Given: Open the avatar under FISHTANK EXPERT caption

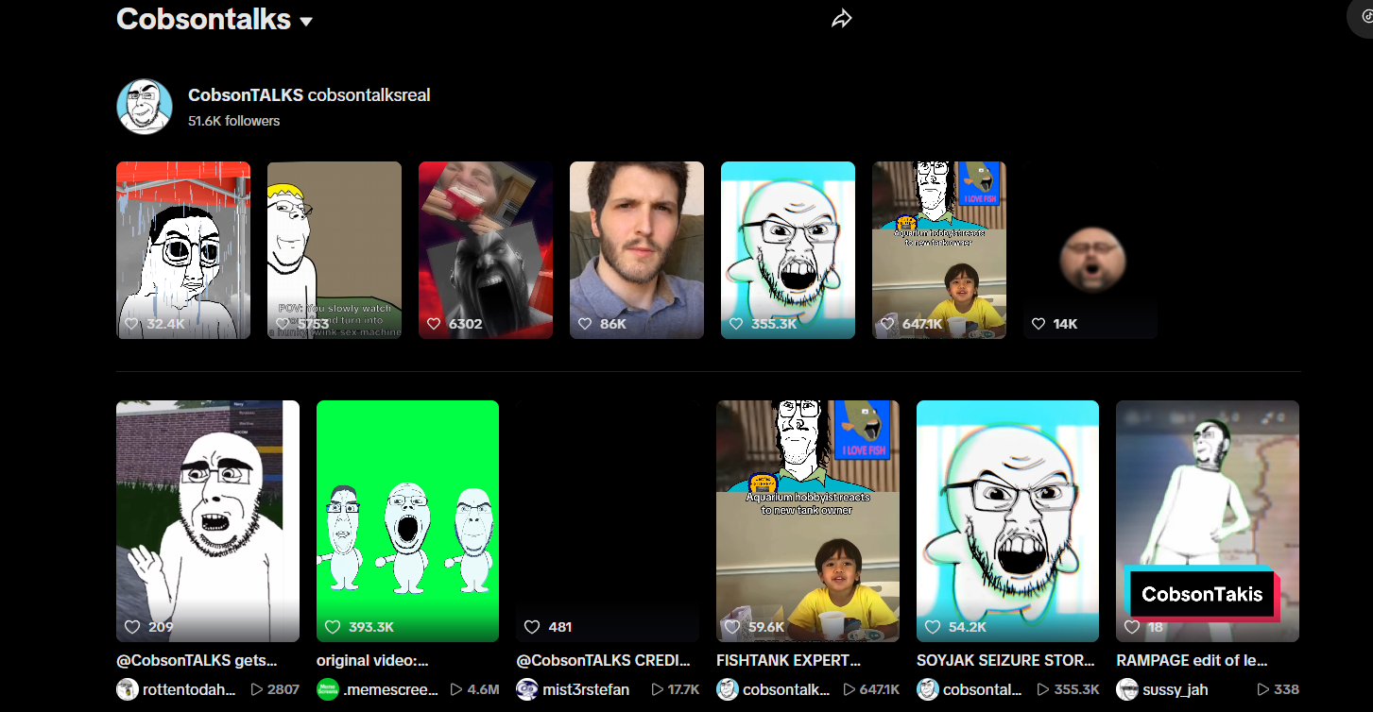Looking at the screenshot, I should [728, 689].
